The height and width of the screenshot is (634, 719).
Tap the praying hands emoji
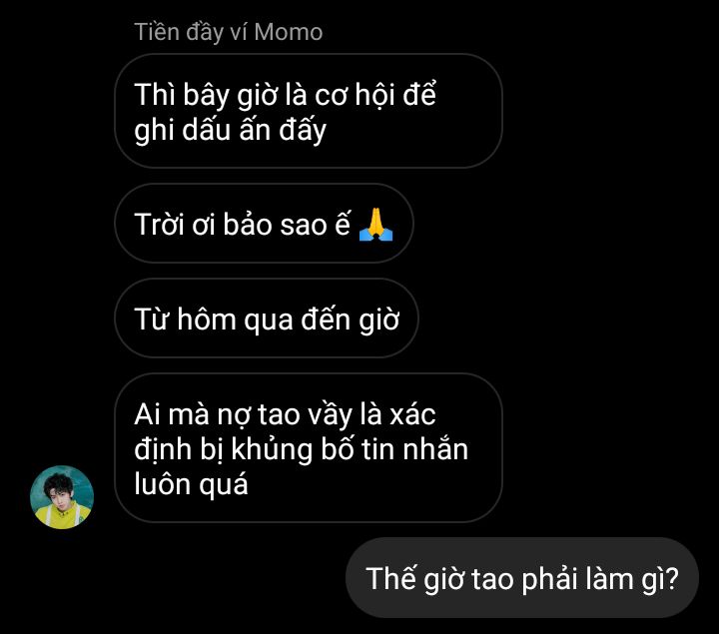(x=376, y=225)
